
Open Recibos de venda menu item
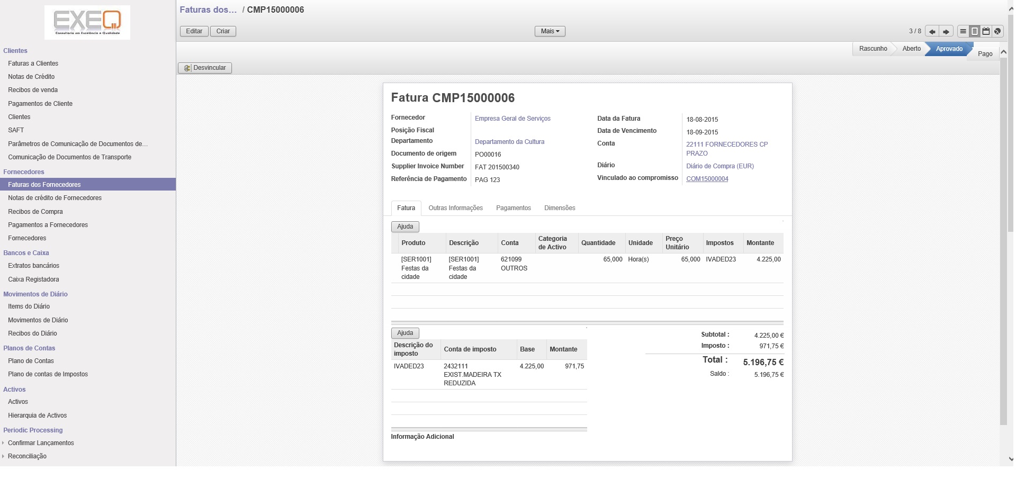(x=33, y=90)
